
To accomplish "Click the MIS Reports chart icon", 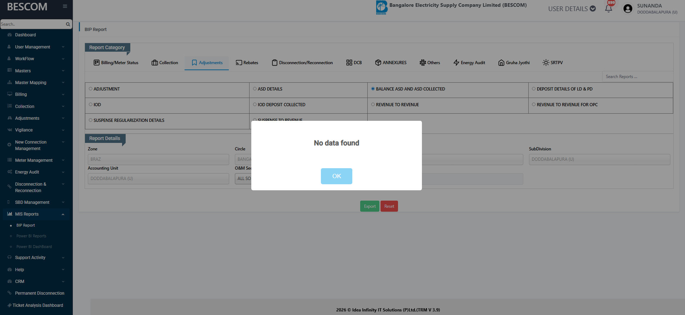I will (x=10, y=214).
